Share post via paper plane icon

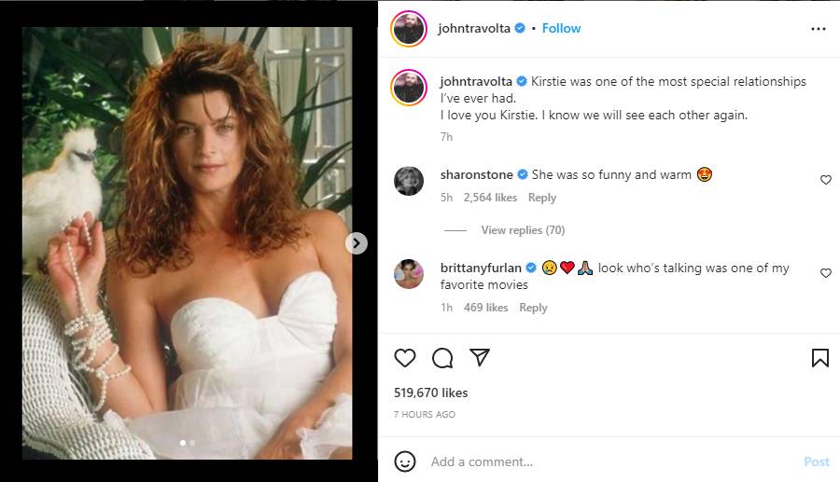point(480,358)
